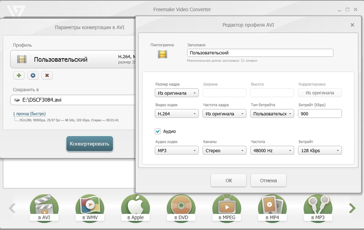Image resolution: width=364 pixels, height=230 pixels.
Task: Minimize the Freemake Video Converter window
Action: [x=339, y=10]
